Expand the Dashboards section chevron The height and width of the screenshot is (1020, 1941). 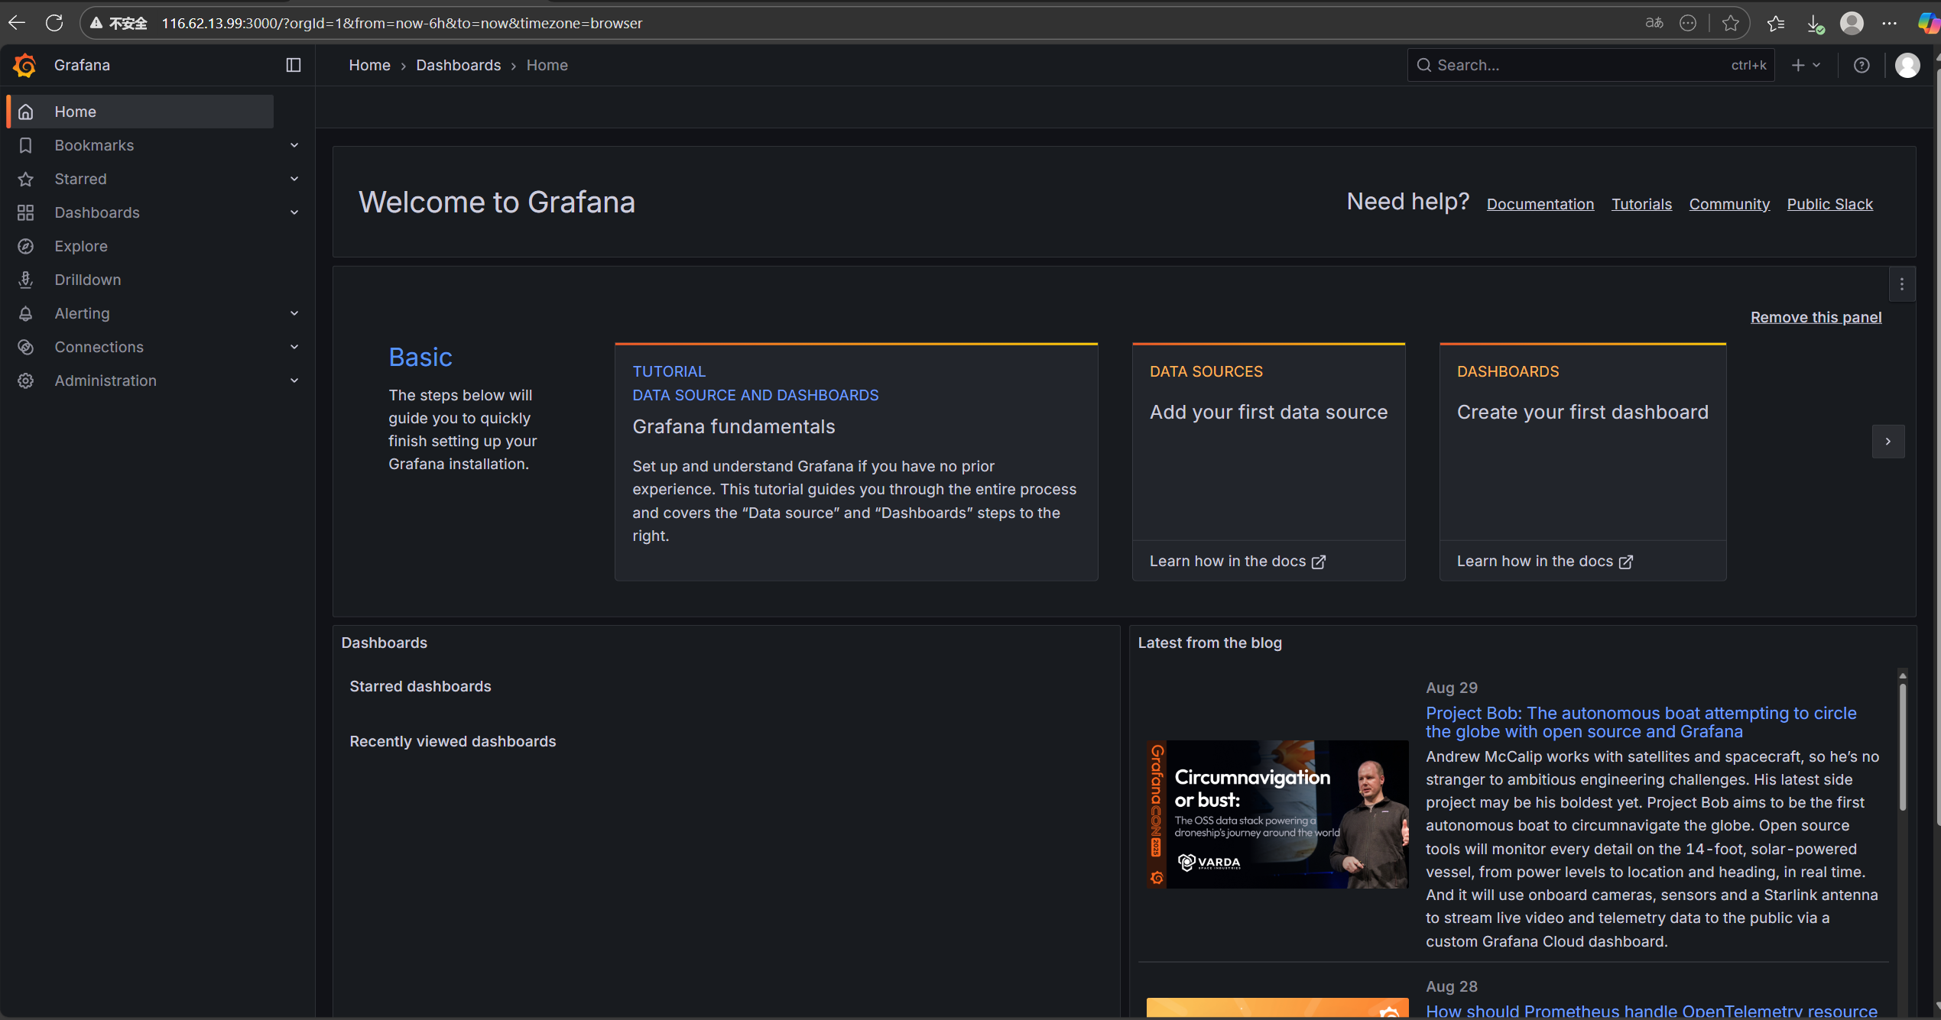(294, 212)
